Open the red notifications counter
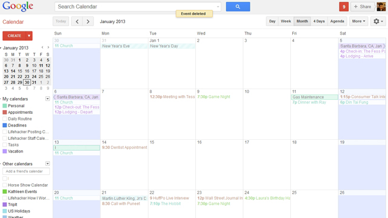 (344, 7)
